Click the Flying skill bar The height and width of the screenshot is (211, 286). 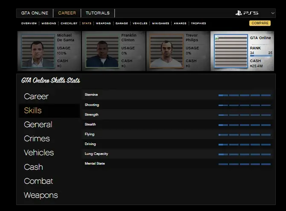pyautogui.click(x=245, y=135)
